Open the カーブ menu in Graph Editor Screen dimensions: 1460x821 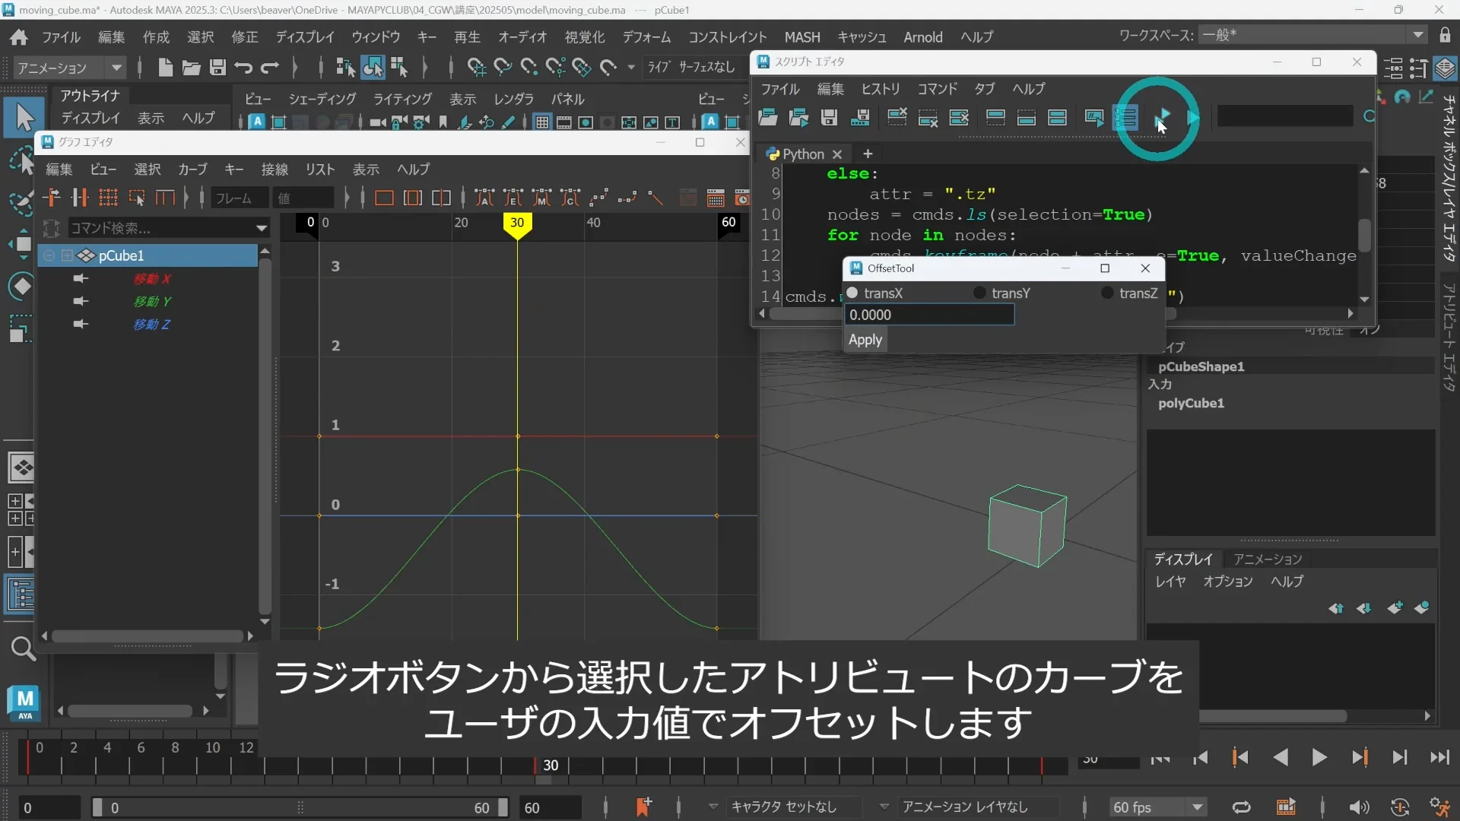point(192,169)
